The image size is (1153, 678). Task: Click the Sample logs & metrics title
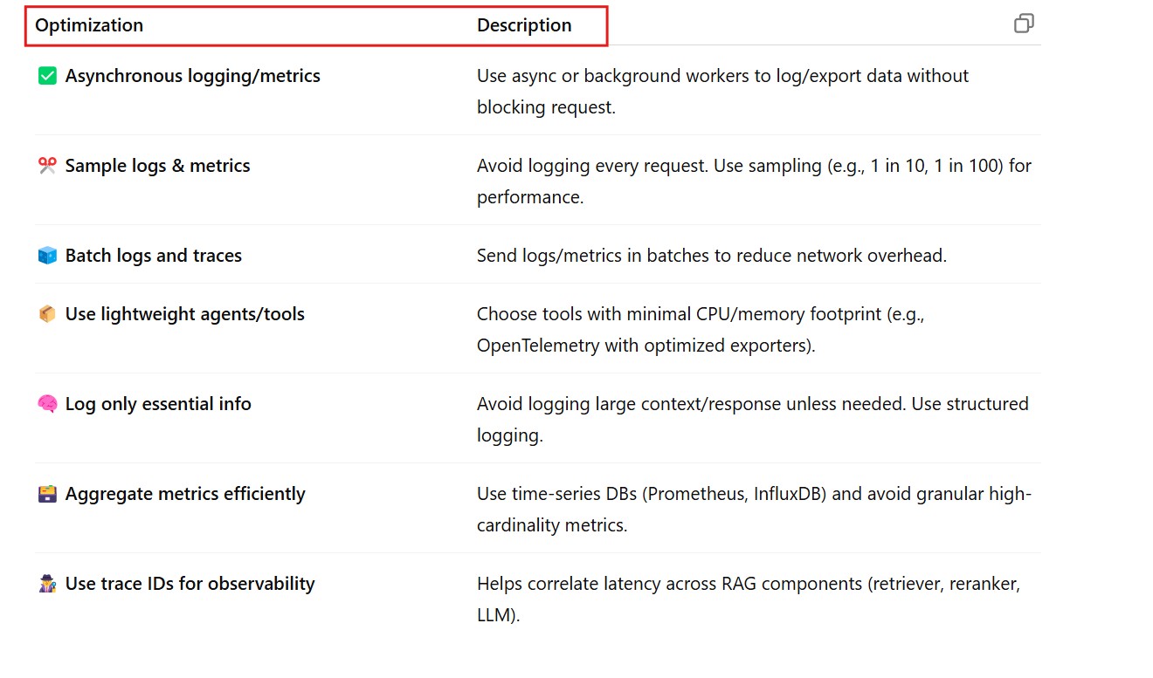[x=157, y=166]
